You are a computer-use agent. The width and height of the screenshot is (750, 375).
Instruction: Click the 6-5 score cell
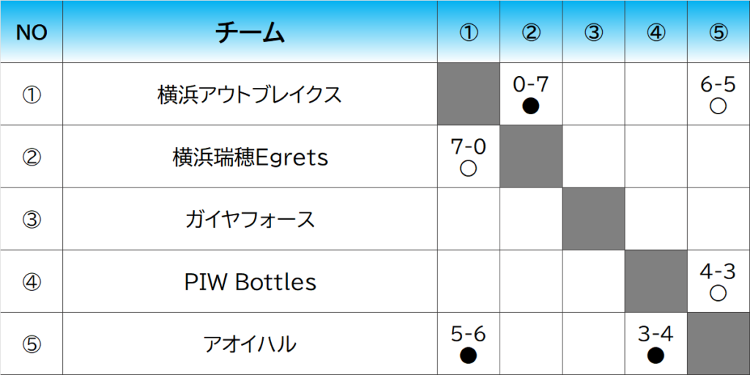point(719,94)
